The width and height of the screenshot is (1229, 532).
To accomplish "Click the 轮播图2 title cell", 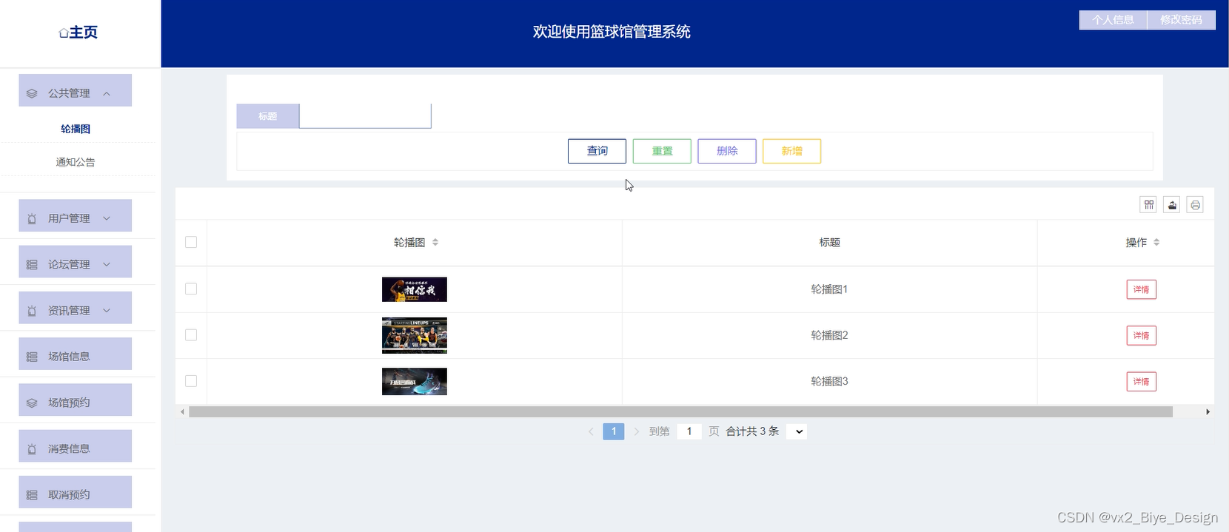I will click(829, 335).
